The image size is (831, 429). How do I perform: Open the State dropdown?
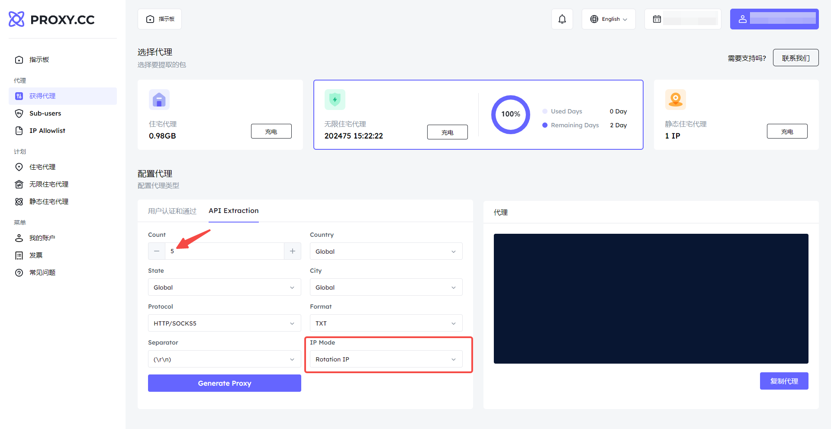(225, 287)
